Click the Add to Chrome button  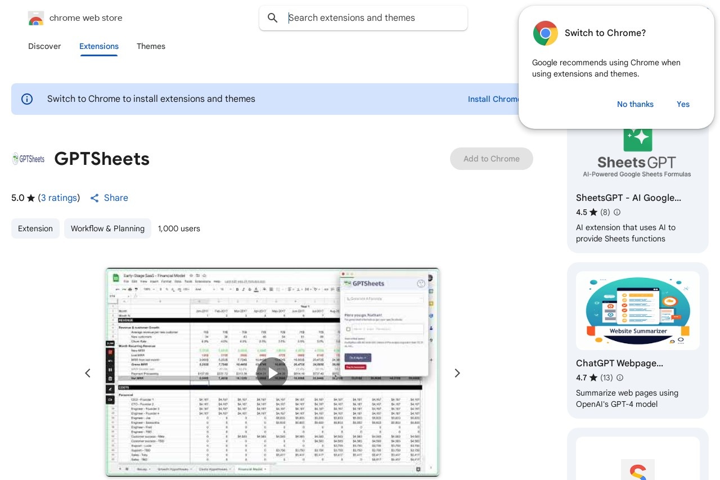click(x=492, y=159)
